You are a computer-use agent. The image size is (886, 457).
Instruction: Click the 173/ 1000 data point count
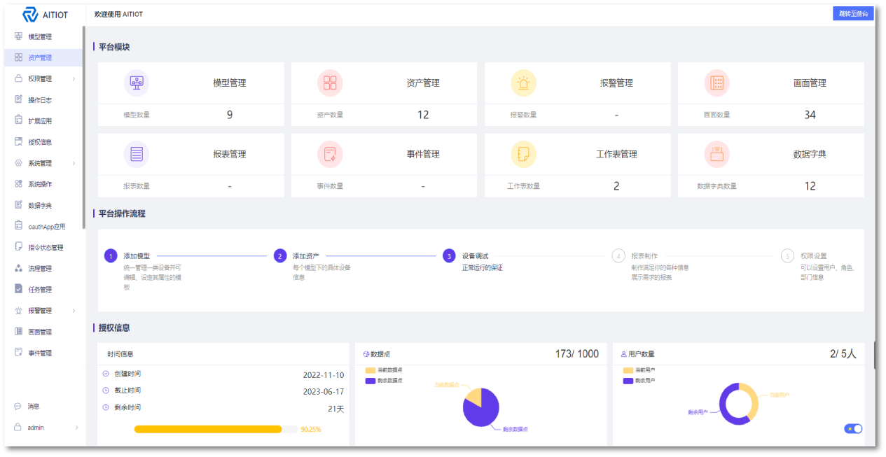pos(577,354)
